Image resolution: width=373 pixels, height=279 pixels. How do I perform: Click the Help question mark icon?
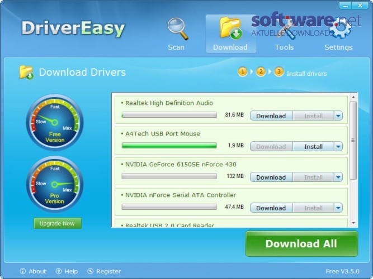tap(59, 271)
